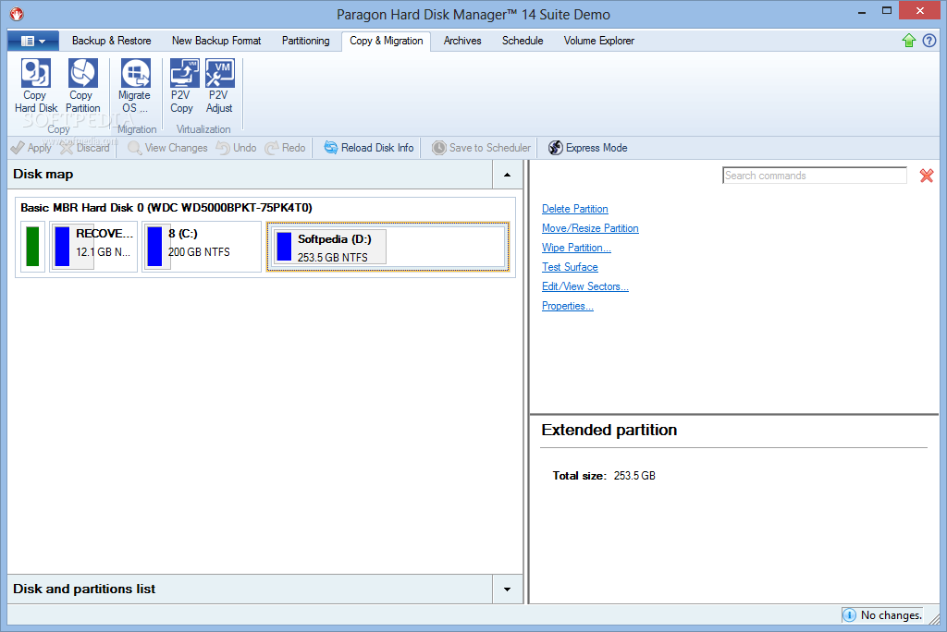Click the Basic MBR Hard Disk 0 header
This screenshot has width=947, height=632.
(166, 208)
